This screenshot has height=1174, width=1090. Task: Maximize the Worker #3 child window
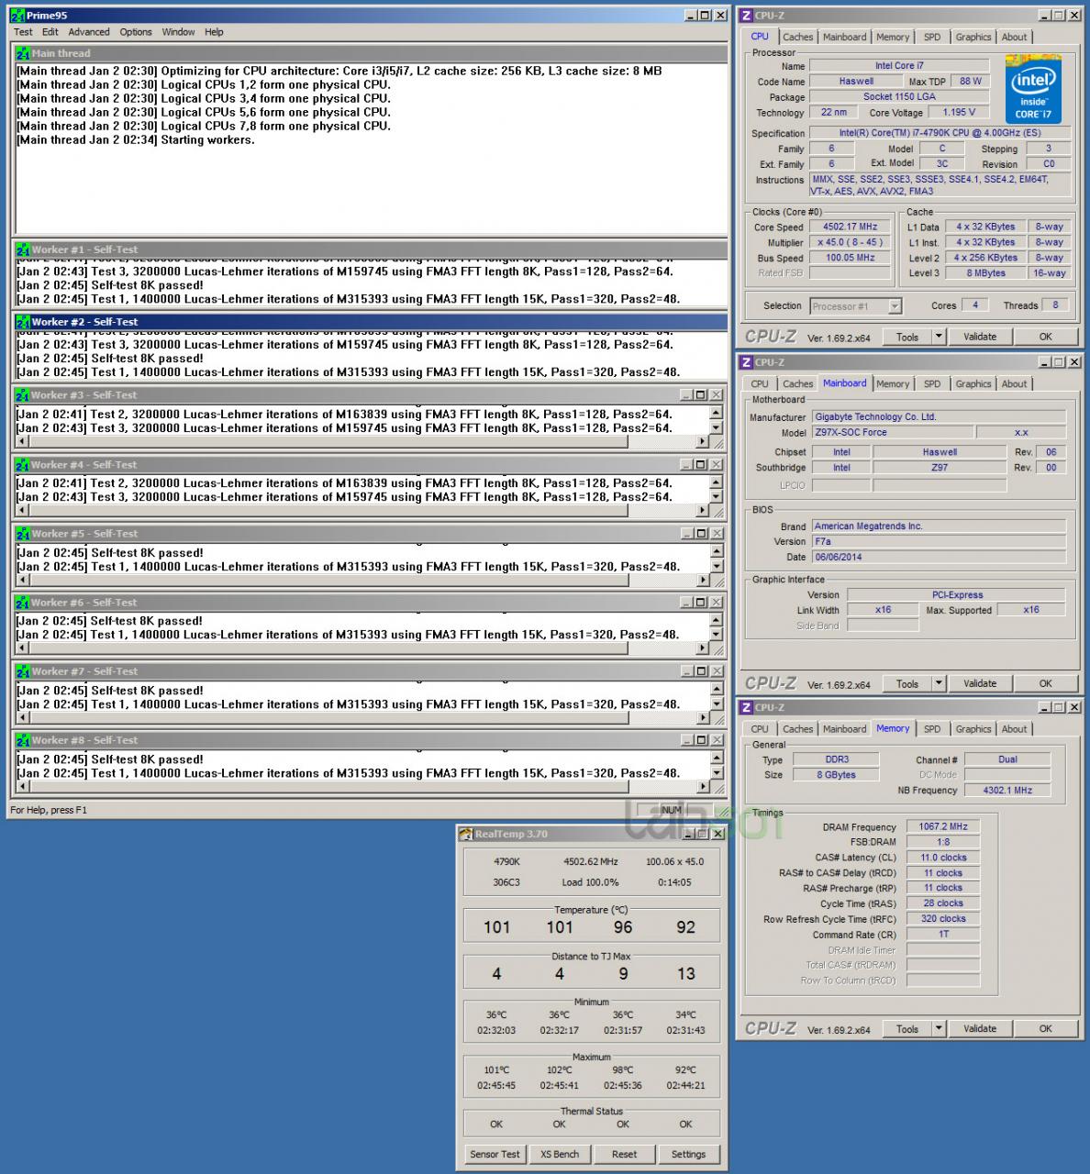pos(700,395)
